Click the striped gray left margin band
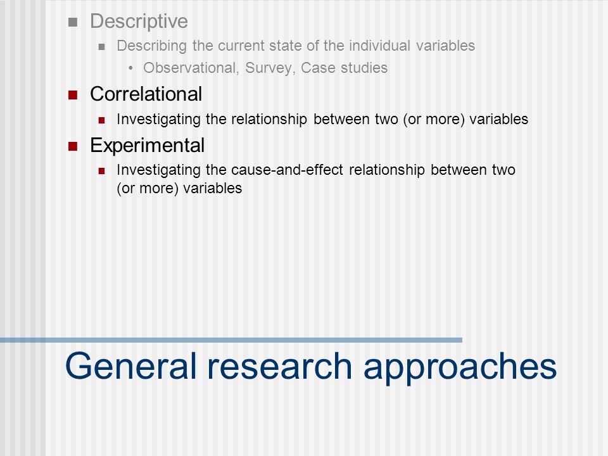 click(x=23, y=228)
